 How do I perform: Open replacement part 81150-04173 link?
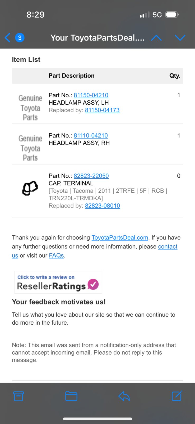[102, 110]
